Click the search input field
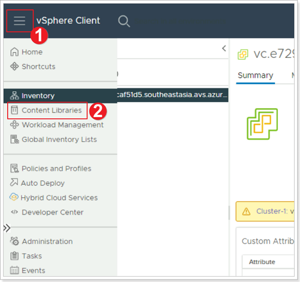Screen dimensions: 300x282 click(180, 21)
